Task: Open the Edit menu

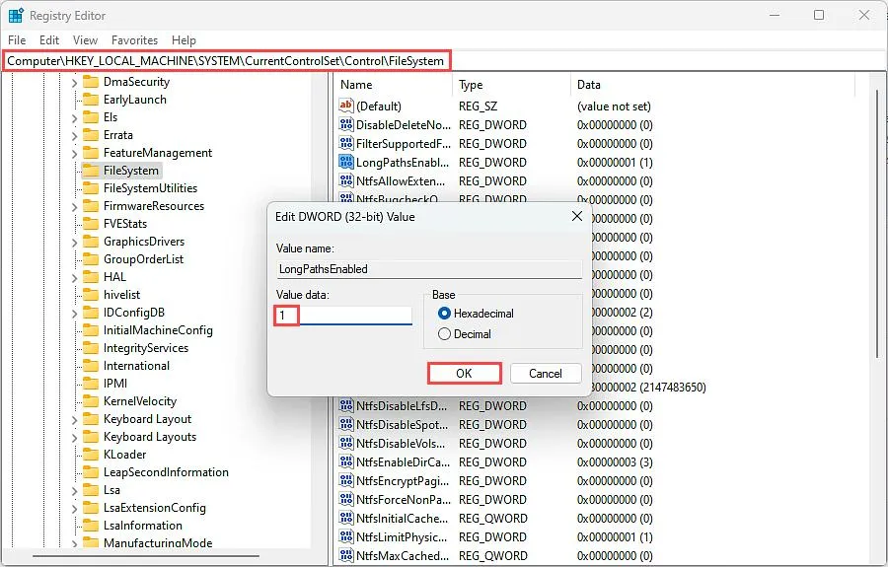Action: [49, 40]
